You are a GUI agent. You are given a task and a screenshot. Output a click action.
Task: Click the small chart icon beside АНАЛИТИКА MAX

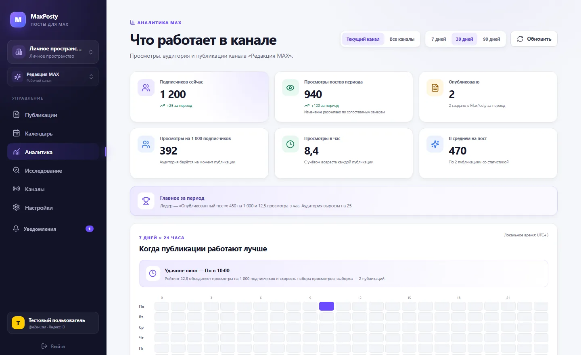(x=132, y=23)
